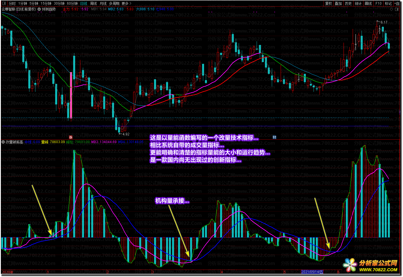Click the 量峰: 78603.09 value
The width and height of the screenshot is (403, 277).
click(x=53, y=142)
